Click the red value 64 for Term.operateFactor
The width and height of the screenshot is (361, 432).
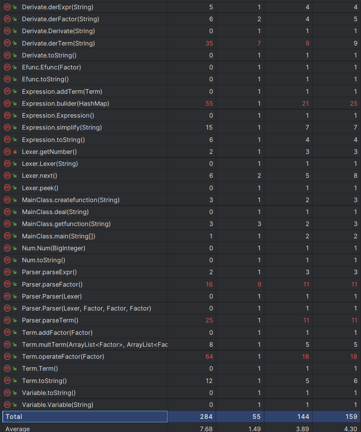tap(209, 356)
